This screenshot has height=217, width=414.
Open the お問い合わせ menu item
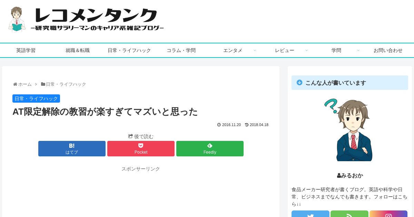tap(388, 50)
